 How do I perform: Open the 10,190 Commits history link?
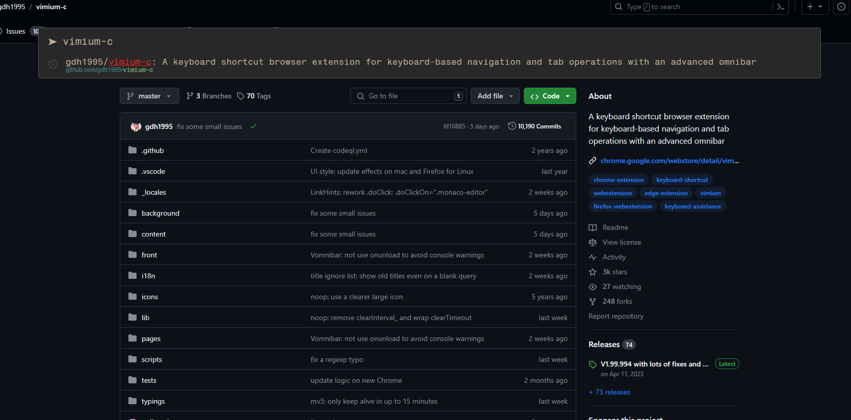(x=535, y=126)
